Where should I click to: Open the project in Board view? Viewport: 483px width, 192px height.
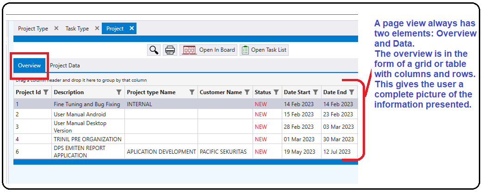pyautogui.click(x=209, y=50)
